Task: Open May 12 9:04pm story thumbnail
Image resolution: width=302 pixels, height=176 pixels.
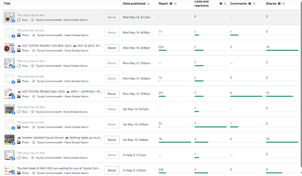Action: 9,63
